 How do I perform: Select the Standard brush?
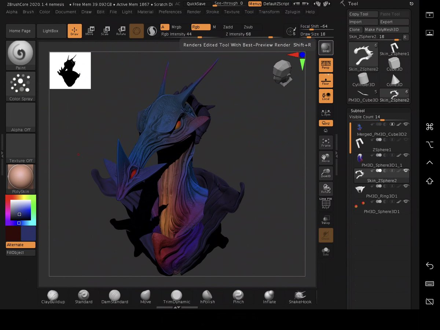[x=84, y=297]
